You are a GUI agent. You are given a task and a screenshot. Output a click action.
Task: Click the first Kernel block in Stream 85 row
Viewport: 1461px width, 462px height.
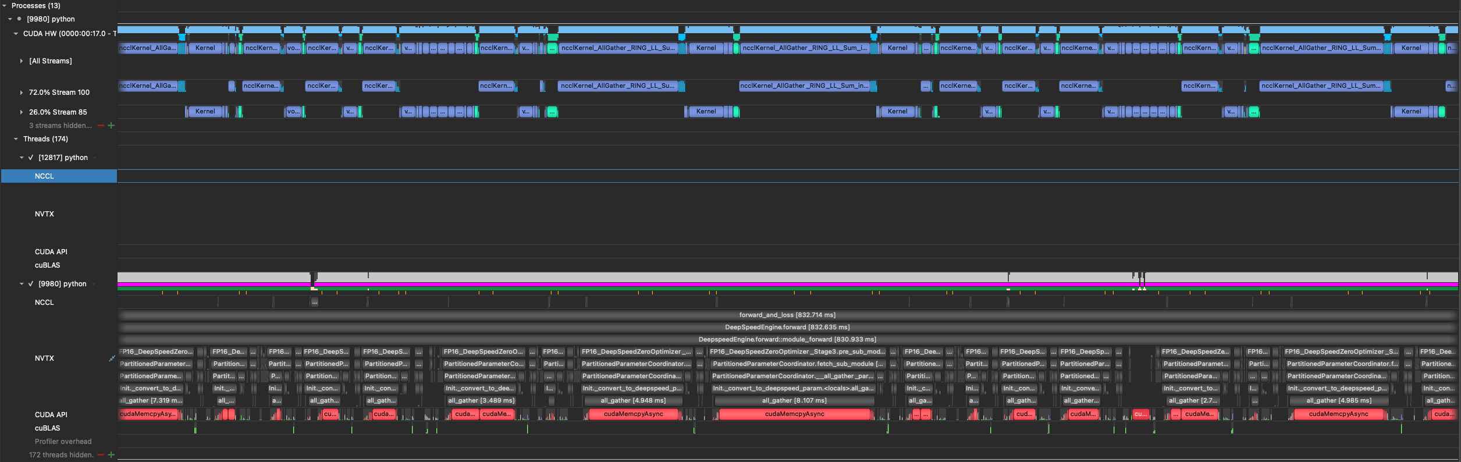(x=205, y=112)
